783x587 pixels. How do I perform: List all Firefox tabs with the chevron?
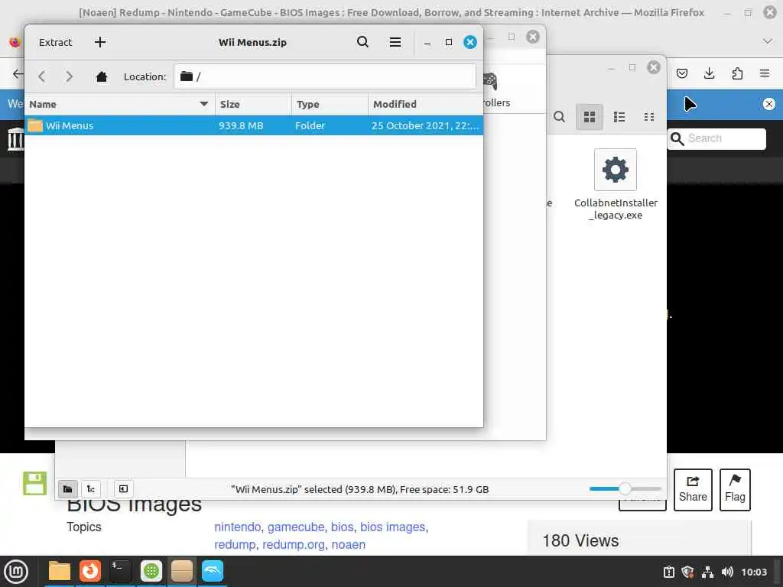[768, 41]
